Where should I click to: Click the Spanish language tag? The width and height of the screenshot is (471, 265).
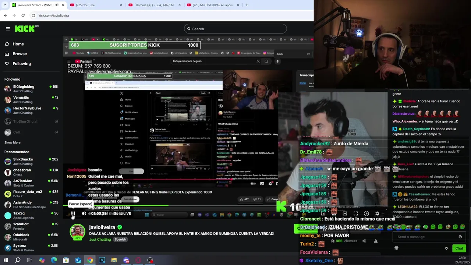pos(120,240)
